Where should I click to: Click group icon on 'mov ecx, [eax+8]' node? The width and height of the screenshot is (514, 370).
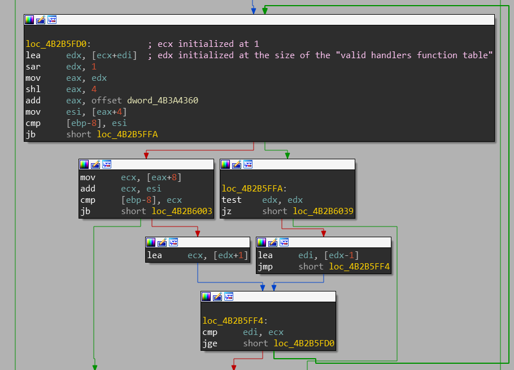(x=107, y=164)
